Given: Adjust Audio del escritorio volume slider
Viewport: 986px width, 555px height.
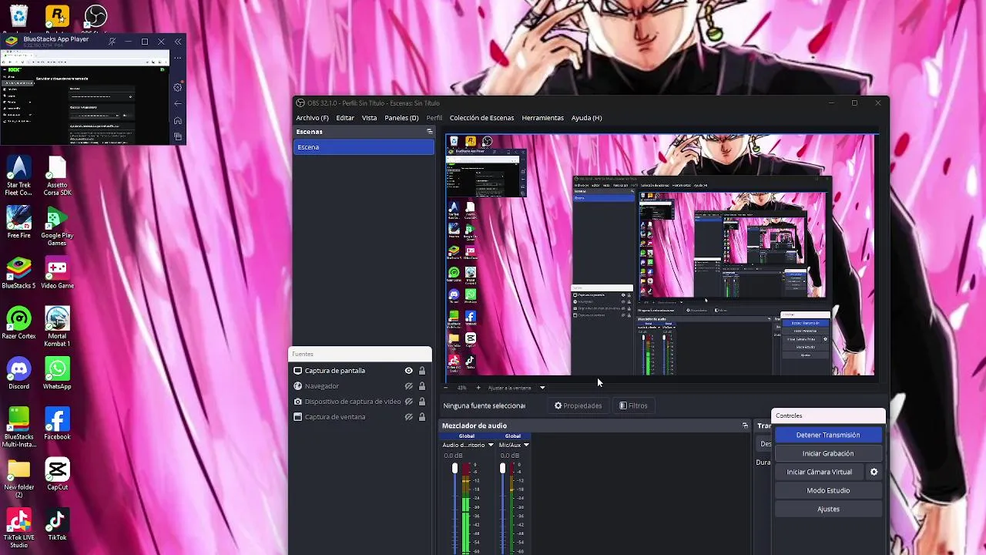Looking at the screenshot, I should click(x=454, y=469).
